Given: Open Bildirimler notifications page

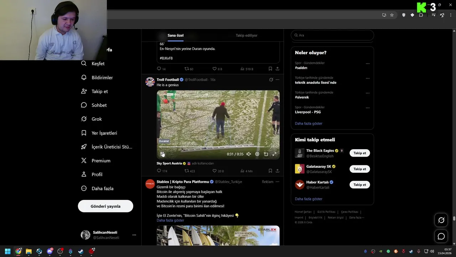Looking at the screenshot, I should tap(97, 77).
